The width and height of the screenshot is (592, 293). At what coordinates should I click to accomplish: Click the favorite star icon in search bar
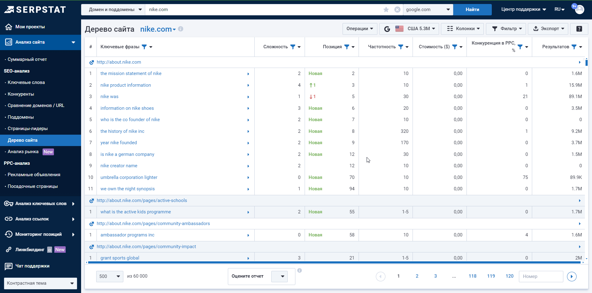click(x=386, y=10)
